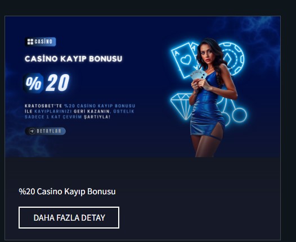Click the woman in the blue dress
This screenshot has height=242, width=296.
tap(212, 98)
